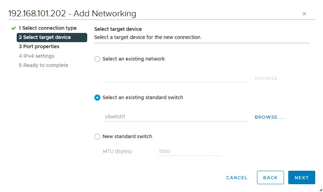323x192 pixels.
Task: Open the Ready to complete step
Action: 43,65
